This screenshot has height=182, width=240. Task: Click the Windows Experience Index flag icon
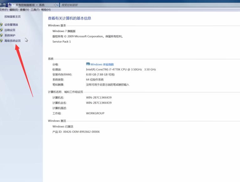coord(88,64)
